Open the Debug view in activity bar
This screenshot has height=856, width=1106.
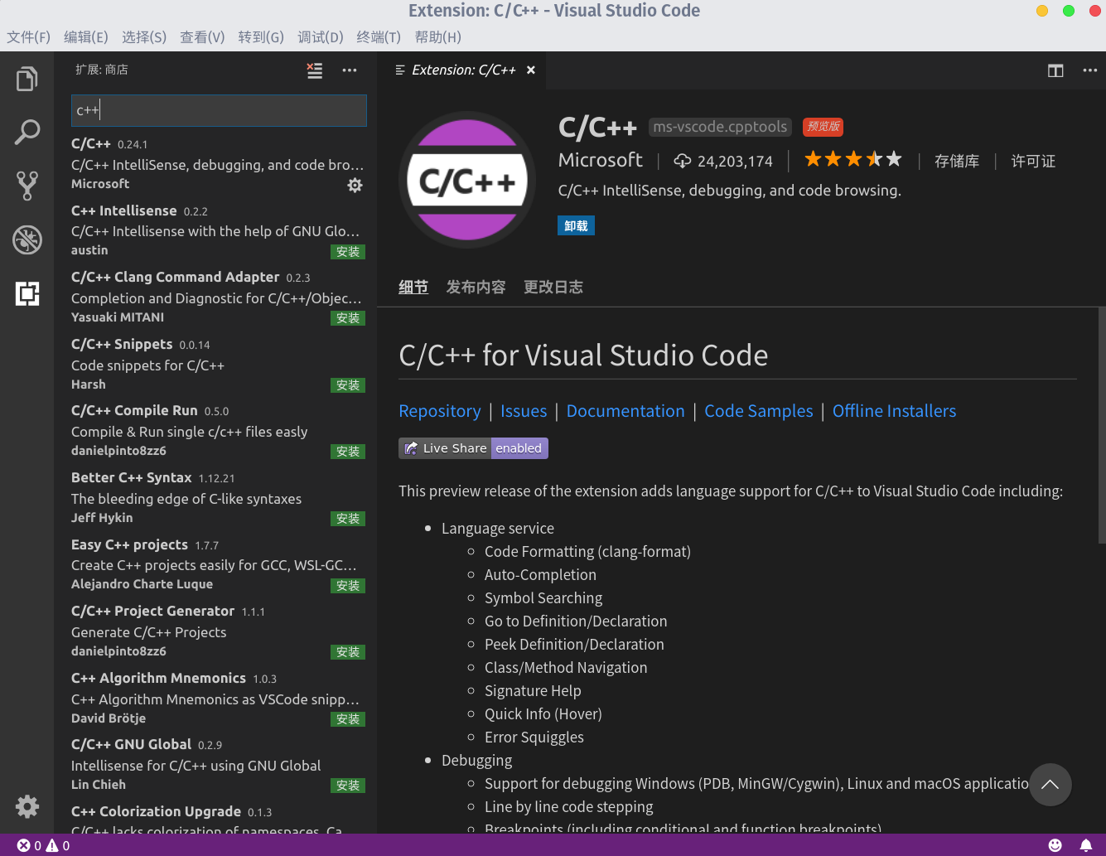pos(27,239)
